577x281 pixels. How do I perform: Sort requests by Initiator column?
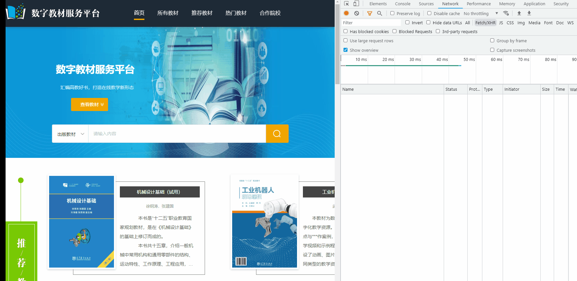(522, 89)
